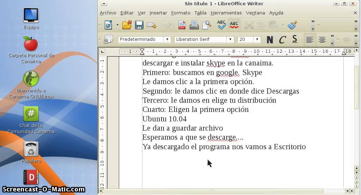Close document with menu bar X

[x=355, y=13]
